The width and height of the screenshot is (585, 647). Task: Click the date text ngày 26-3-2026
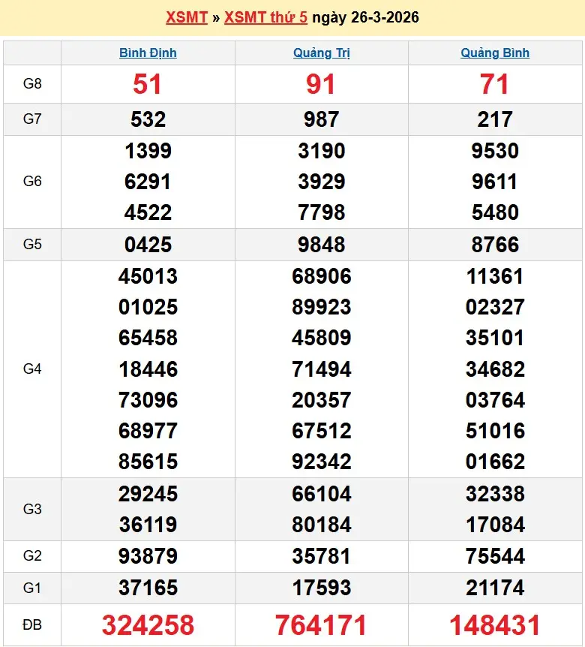tap(365, 17)
